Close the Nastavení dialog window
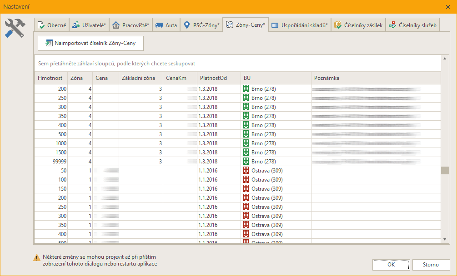This screenshot has width=457, height=276. coord(448,6)
